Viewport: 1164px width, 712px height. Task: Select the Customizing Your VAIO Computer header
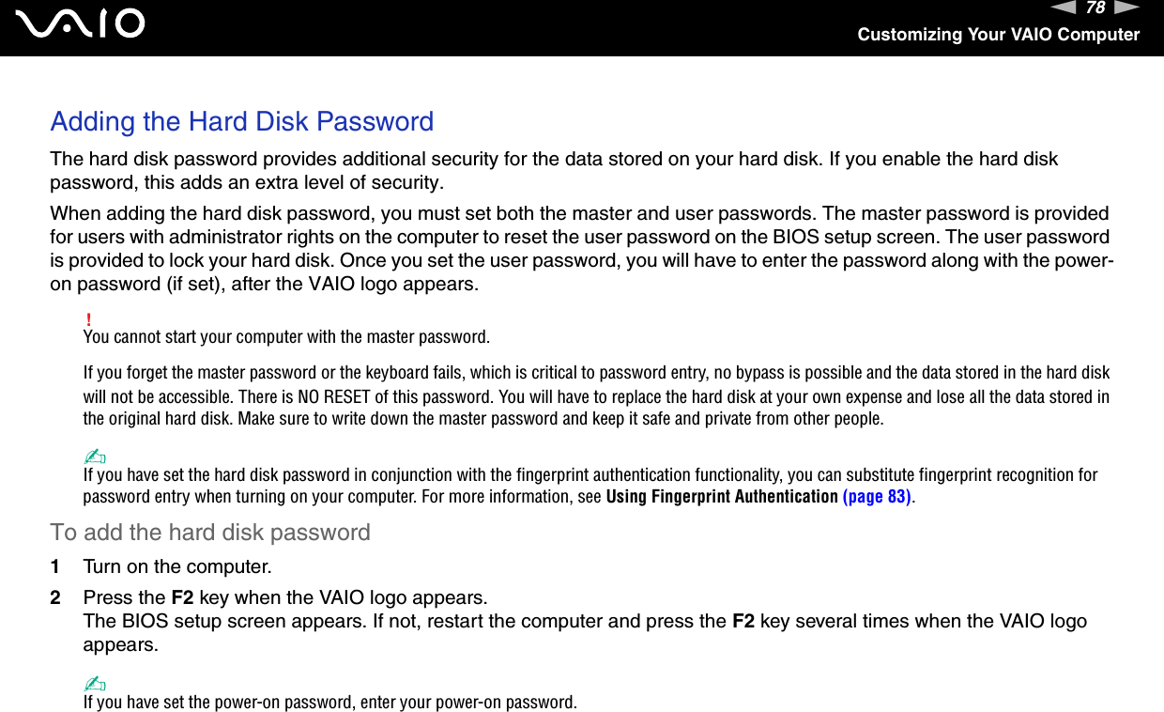click(x=998, y=35)
